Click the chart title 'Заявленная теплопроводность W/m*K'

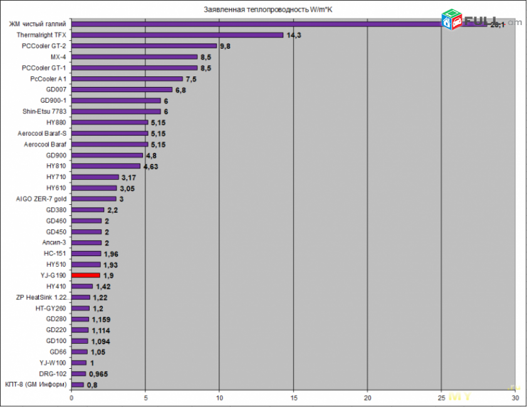coord(268,10)
